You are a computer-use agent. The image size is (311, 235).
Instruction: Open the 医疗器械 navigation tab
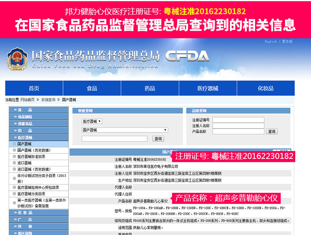[x=208, y=88]
